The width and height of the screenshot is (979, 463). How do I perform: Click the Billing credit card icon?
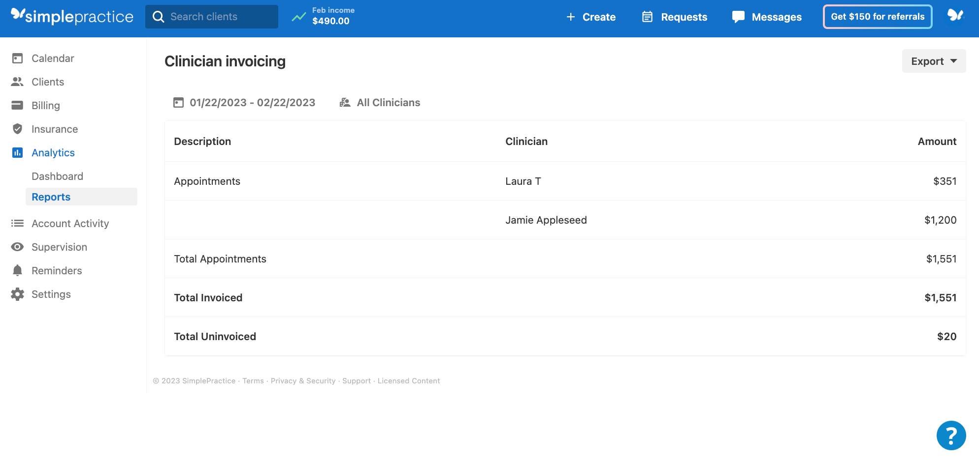click(17, 105)
